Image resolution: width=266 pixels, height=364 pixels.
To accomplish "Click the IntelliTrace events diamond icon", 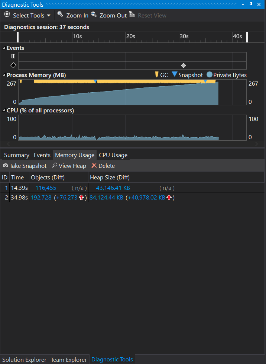I will click(x=13, y=66).
